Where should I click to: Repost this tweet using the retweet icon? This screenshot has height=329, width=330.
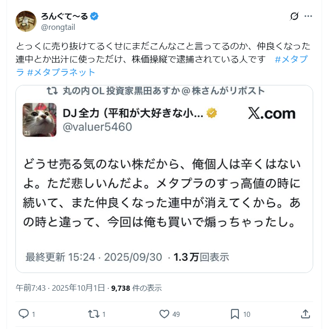pos(93,314)
